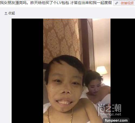This screenshot has width=135, height=123.
Task: Click the upward arrow icon beside 收起
Action: (6, 13)
